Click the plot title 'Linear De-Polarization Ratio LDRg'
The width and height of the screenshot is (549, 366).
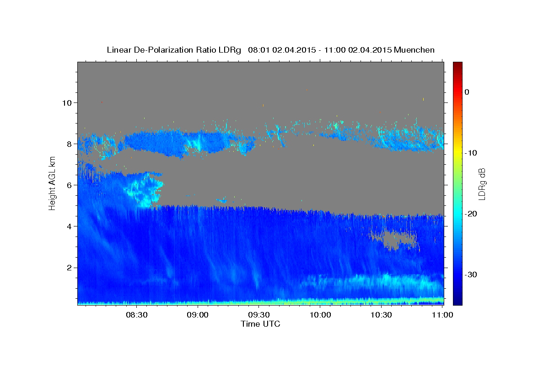click(x=174, y=50)
